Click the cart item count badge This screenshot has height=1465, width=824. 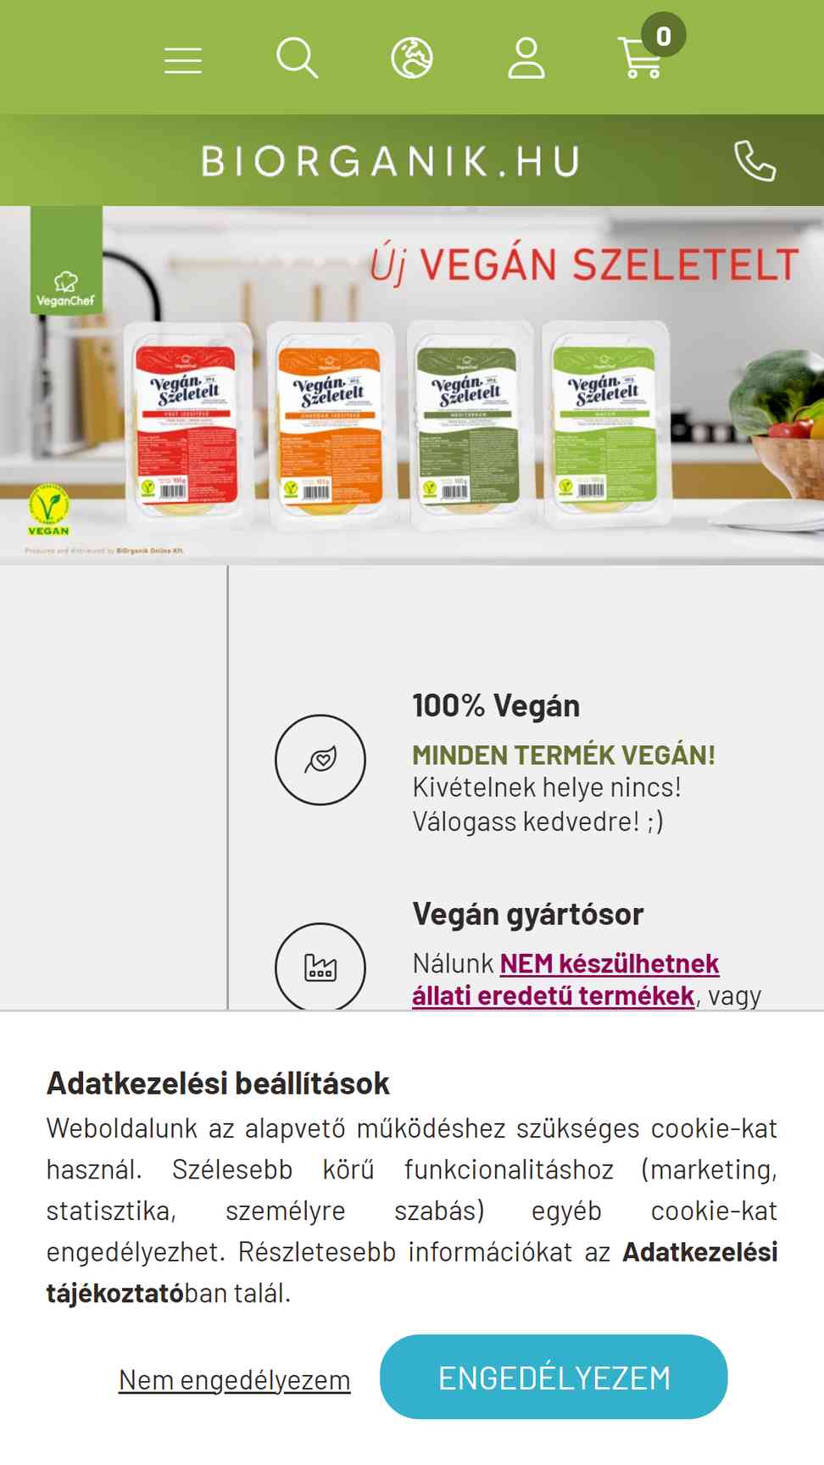click(x=663, y=36)
